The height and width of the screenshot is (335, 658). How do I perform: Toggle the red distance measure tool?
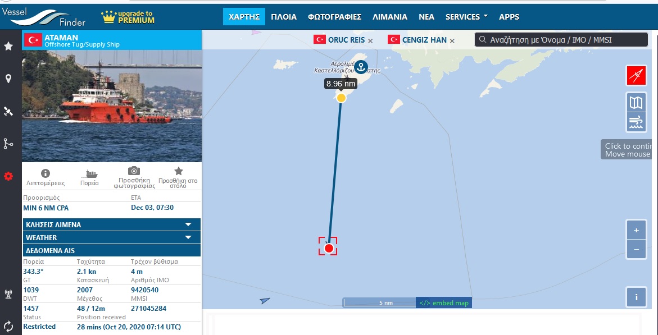pyautogui.click(x=636, y=75)
